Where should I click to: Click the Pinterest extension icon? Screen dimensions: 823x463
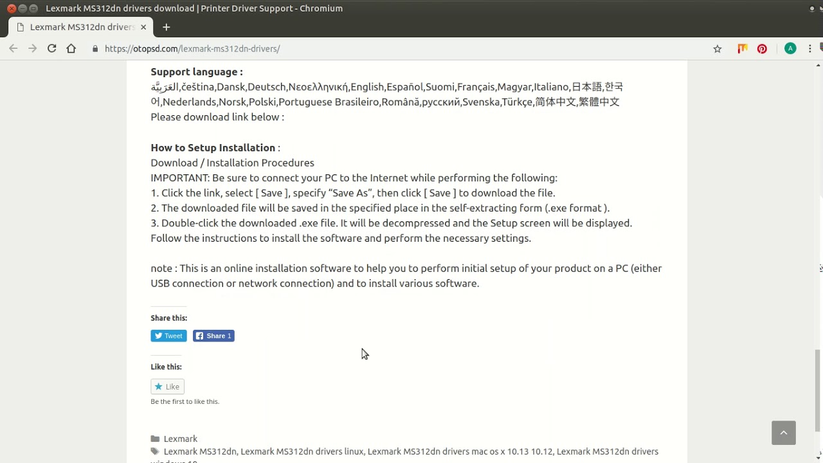coord(762,49)
